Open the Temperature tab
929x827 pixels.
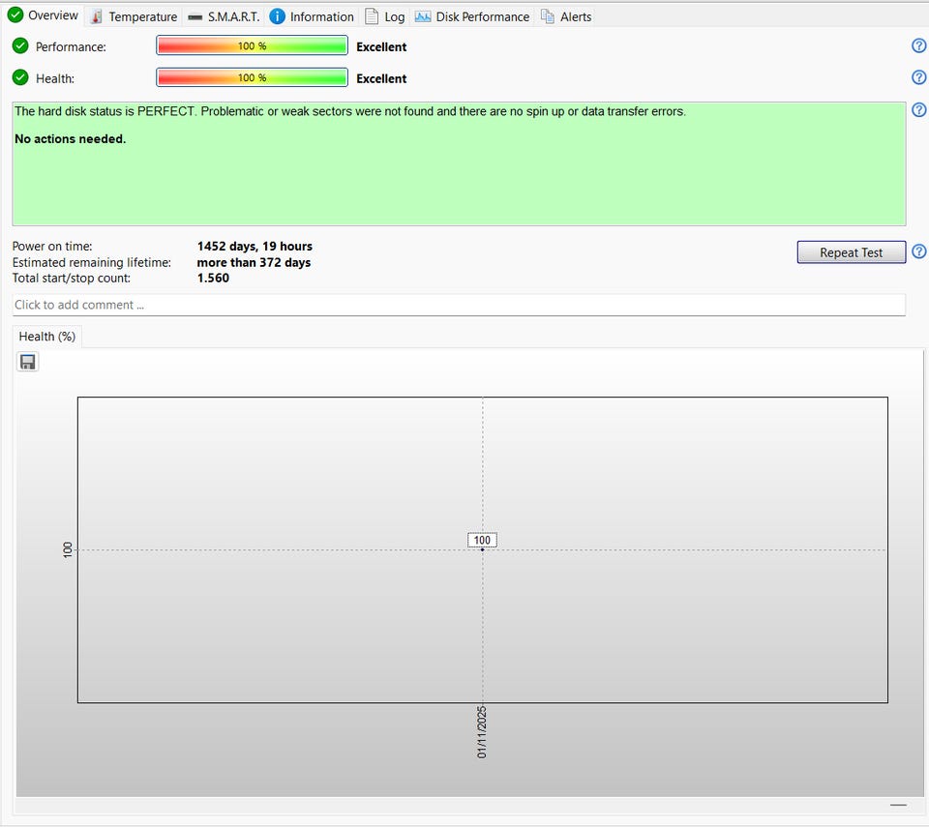(x=134, y=16)
